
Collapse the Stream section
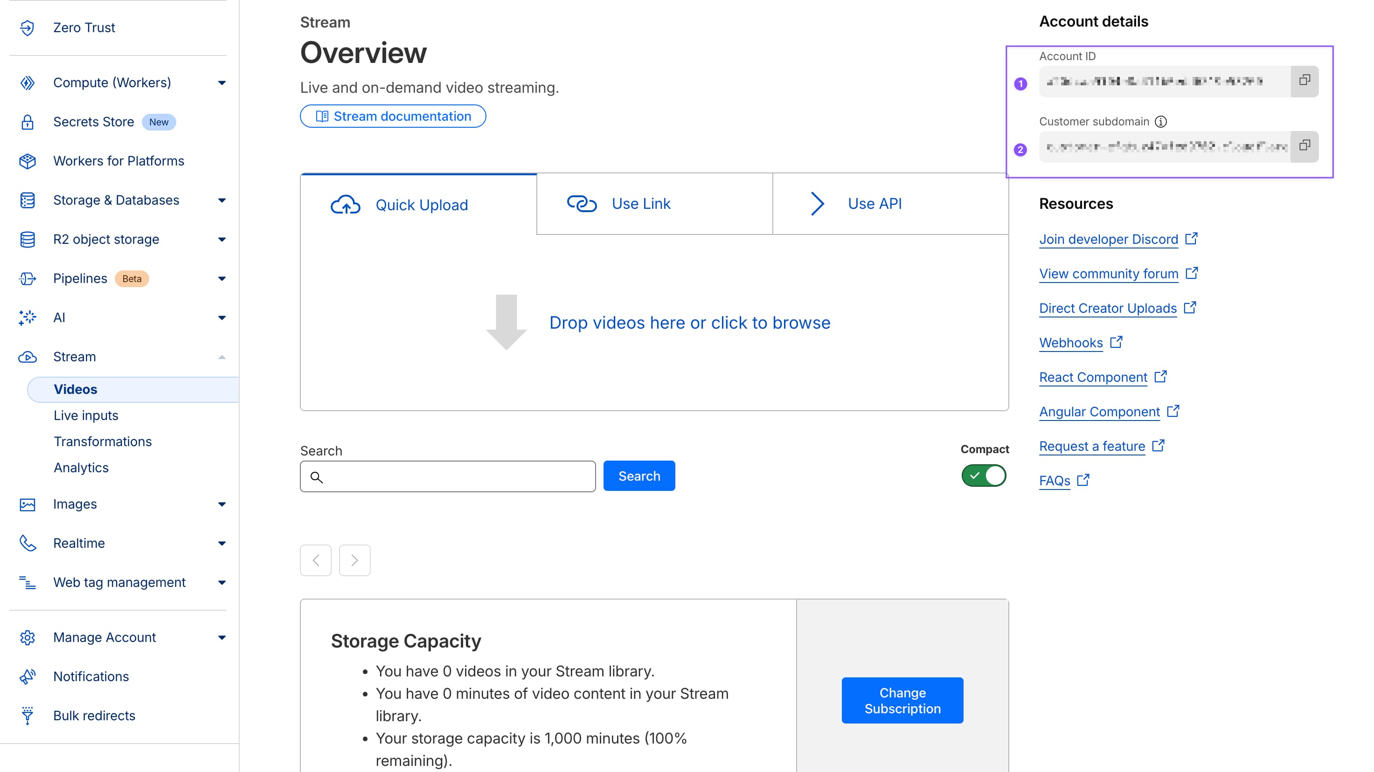tap(222, 357)
